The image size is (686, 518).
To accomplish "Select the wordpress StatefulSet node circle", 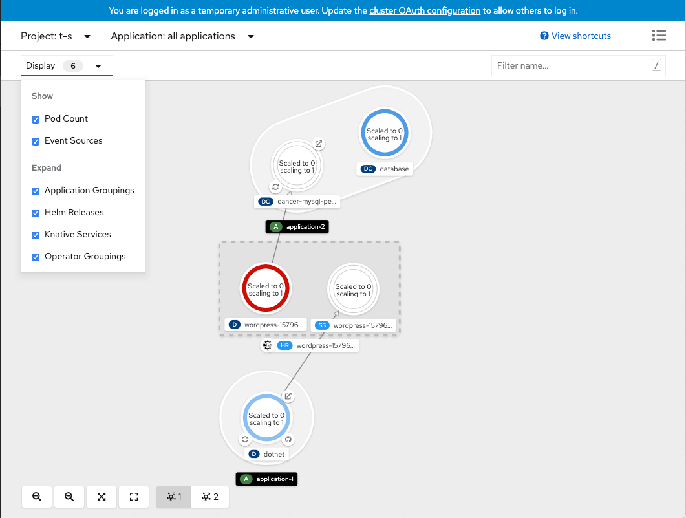I will pos(353,289).
